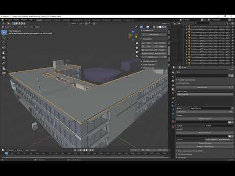The image size is (235, 176).
Task: Select the Select Box tool in viewport toolbar
Action: (4, 32)
